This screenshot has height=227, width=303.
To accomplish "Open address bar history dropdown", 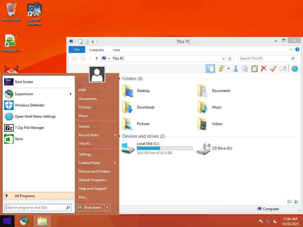I will pyautogui.click(x=223, y=59).
